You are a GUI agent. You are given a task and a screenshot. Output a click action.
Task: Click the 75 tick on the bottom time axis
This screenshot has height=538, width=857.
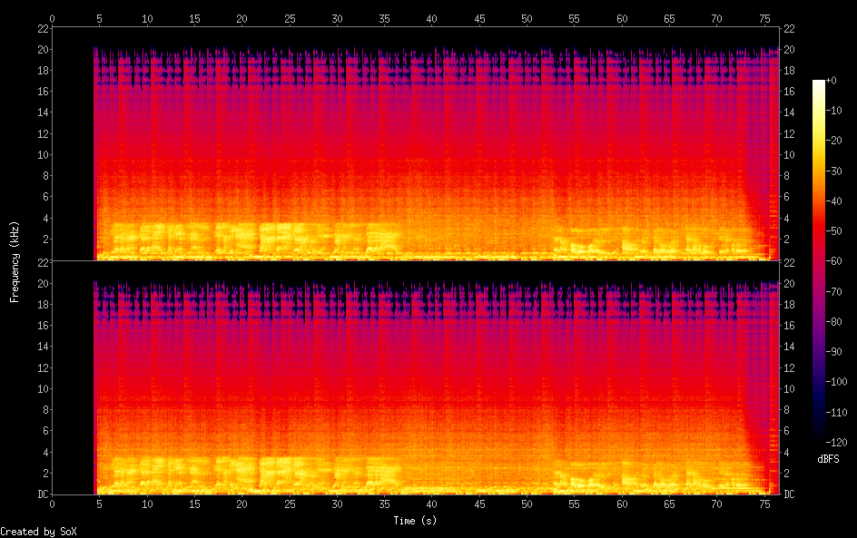[763, 504]
